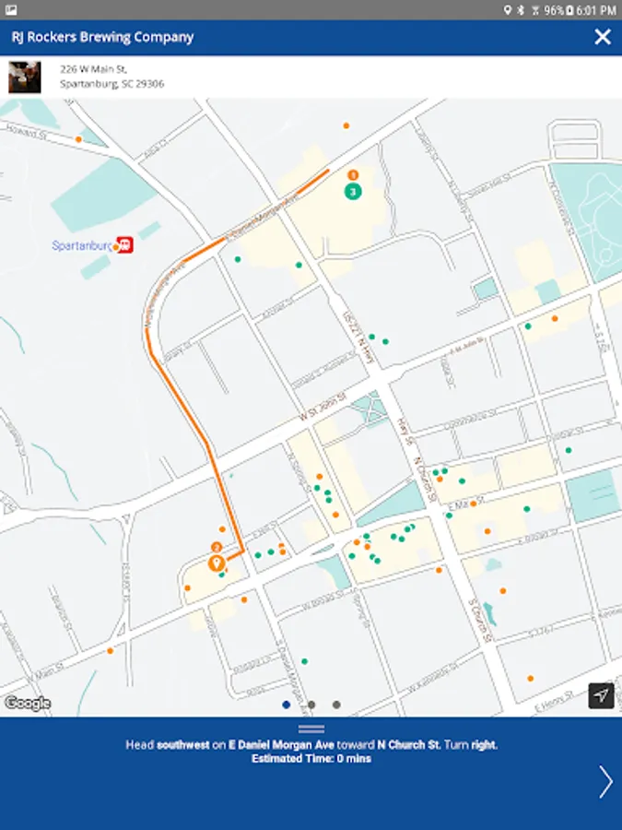Tap the "W Main St" street label
The height and width of the screenshot is (830, 622).
pos(47,673)
